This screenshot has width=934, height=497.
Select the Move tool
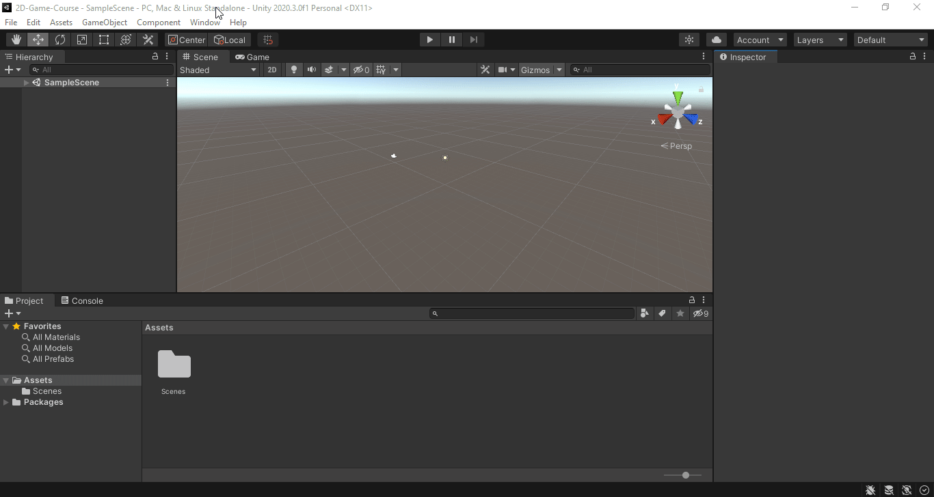[x=38, y=40]
